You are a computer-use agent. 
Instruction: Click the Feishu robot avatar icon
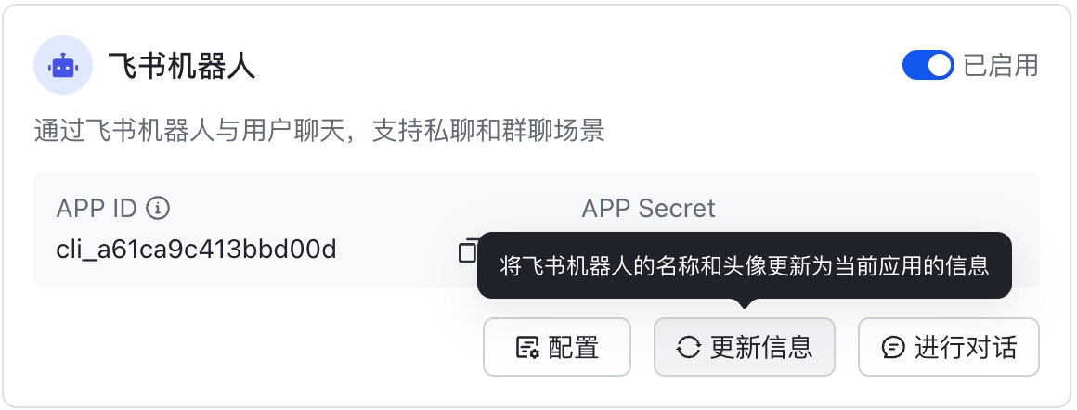pos(63,65)
